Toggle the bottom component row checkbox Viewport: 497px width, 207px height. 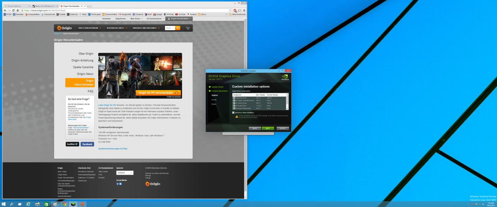(x=234, y=108)
